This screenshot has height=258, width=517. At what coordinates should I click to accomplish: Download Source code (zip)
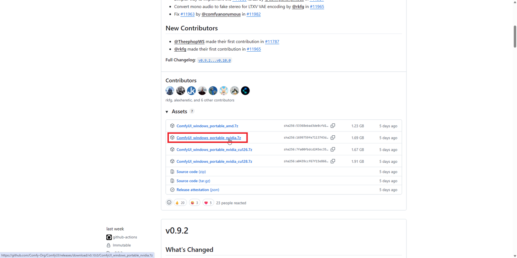pyautogui.click(x=191, y=172)
